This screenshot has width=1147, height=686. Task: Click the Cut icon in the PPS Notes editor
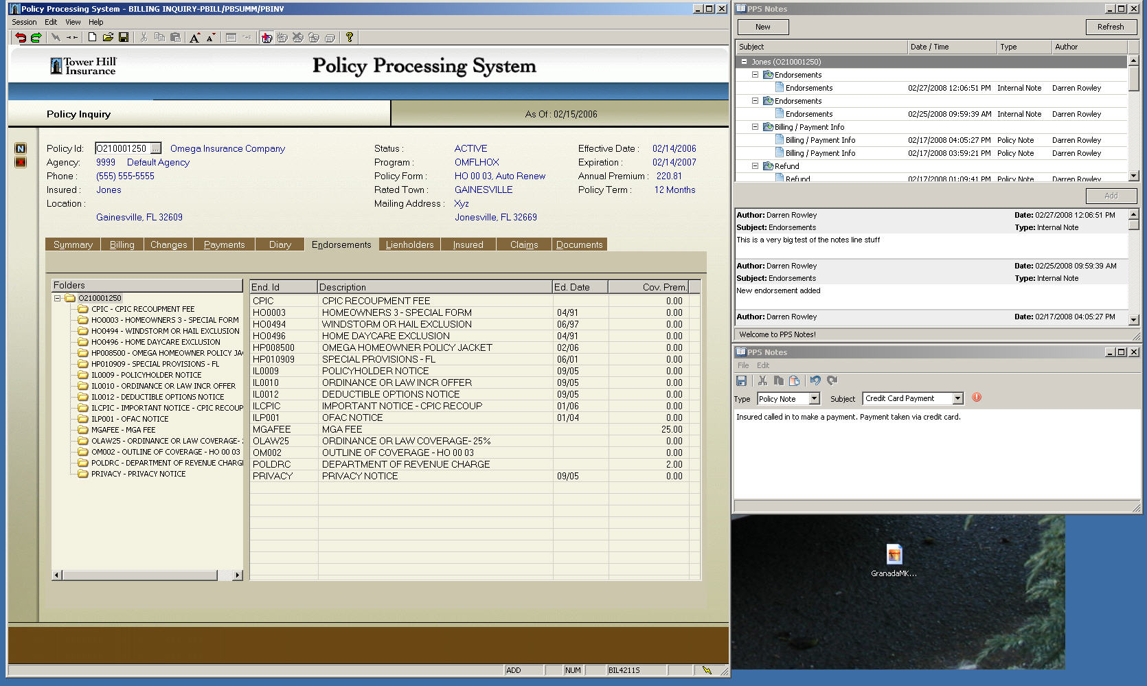762,380
